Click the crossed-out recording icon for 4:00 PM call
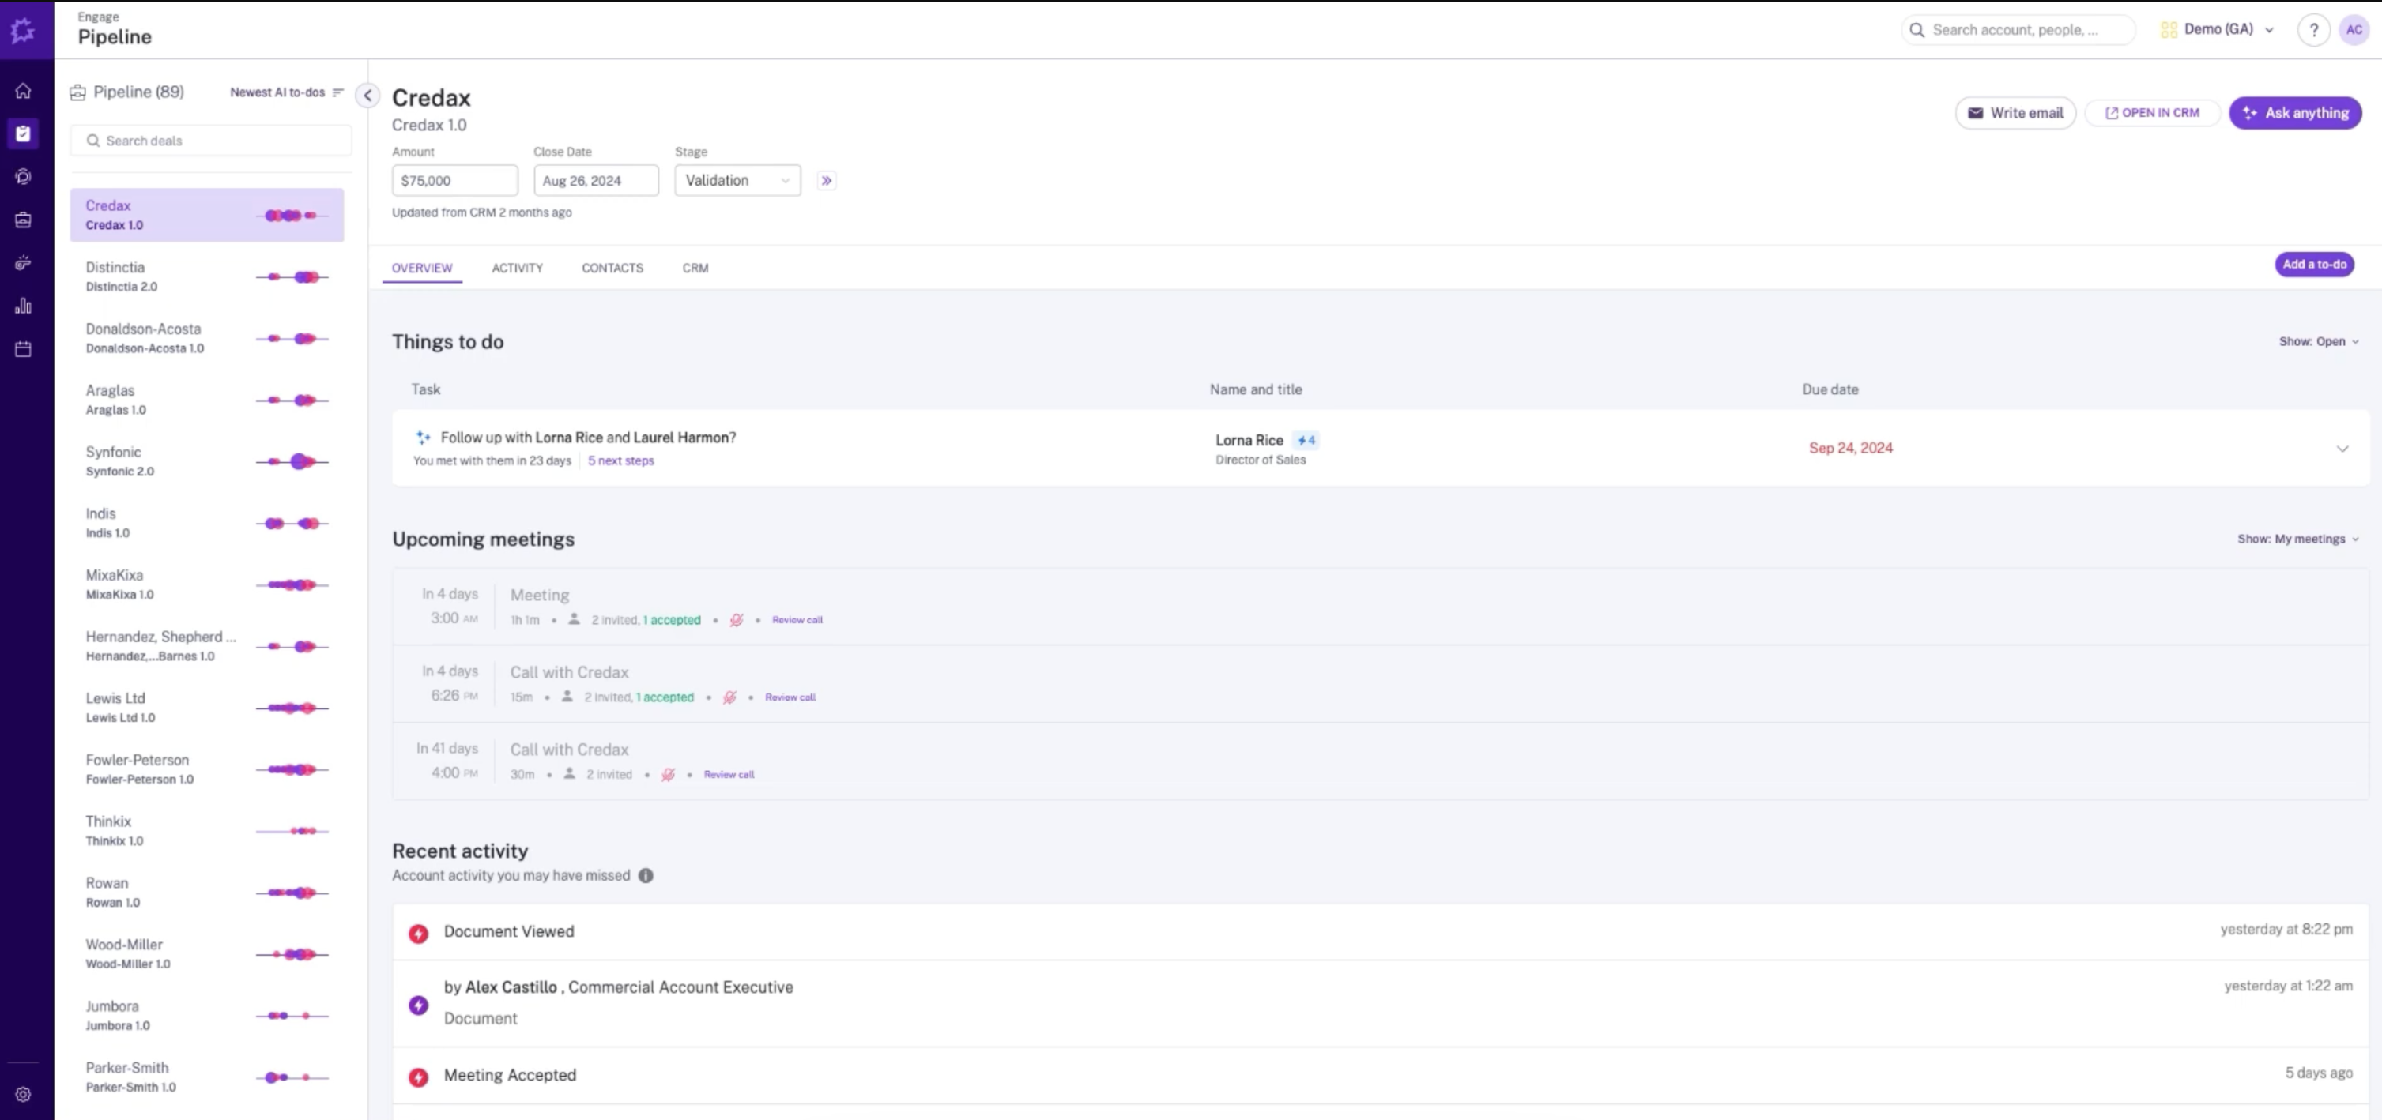 click(x=668, y=774)
